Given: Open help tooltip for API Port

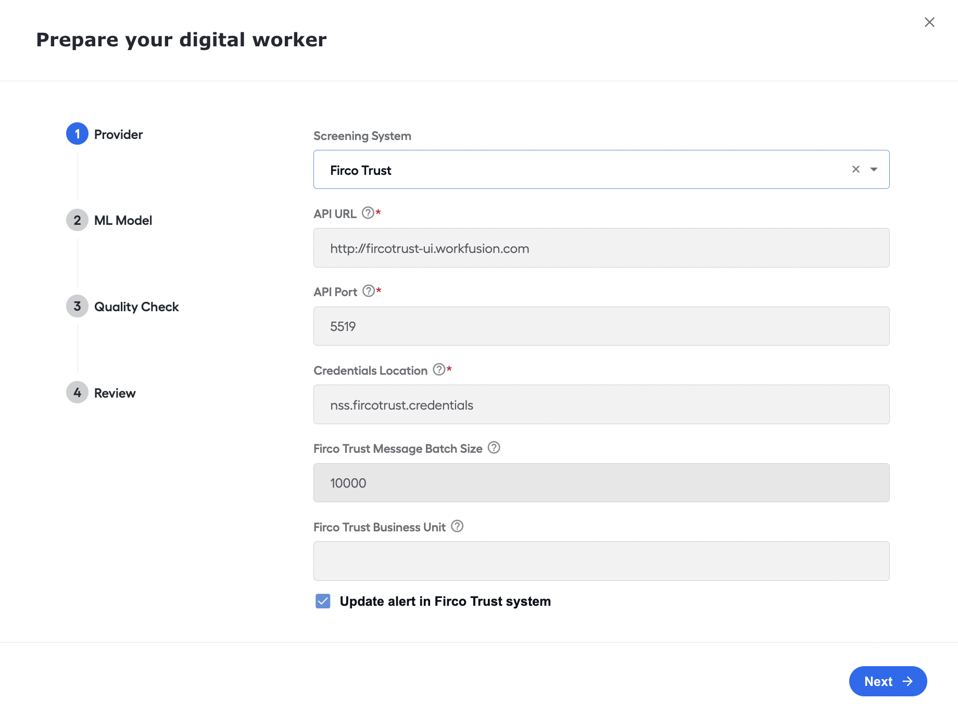Looking at the screenshot, I should [x=369, y=291].
